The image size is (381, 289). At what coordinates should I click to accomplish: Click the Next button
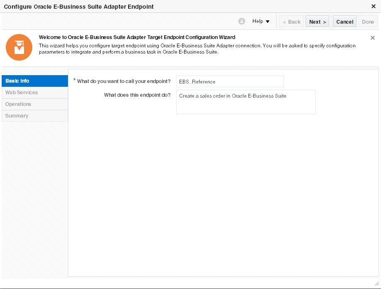(x=317, y=22)
